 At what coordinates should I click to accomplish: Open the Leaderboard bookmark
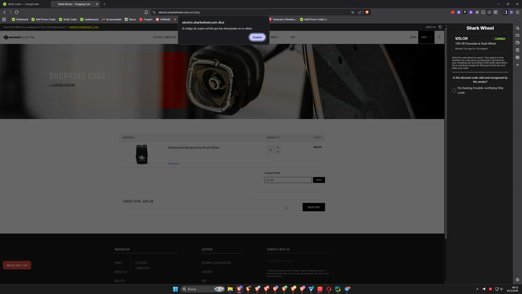[89, 20]
